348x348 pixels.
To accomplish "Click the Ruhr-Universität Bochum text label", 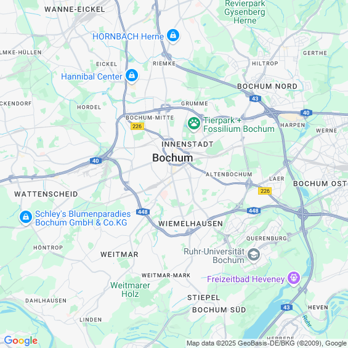I will click(214, 256).
